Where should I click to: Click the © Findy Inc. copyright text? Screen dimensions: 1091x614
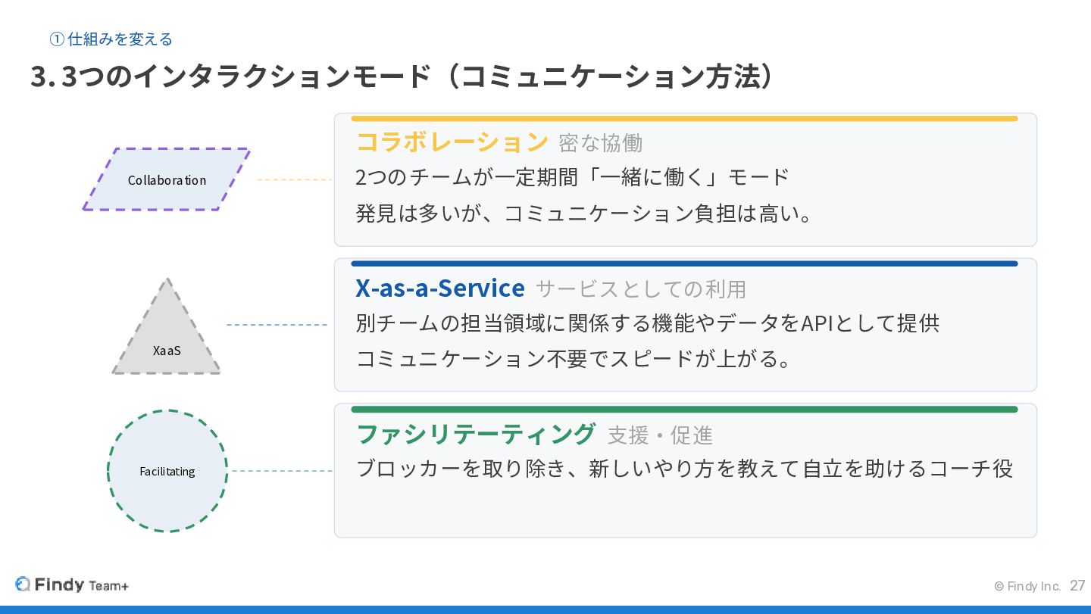point(1027,587)
